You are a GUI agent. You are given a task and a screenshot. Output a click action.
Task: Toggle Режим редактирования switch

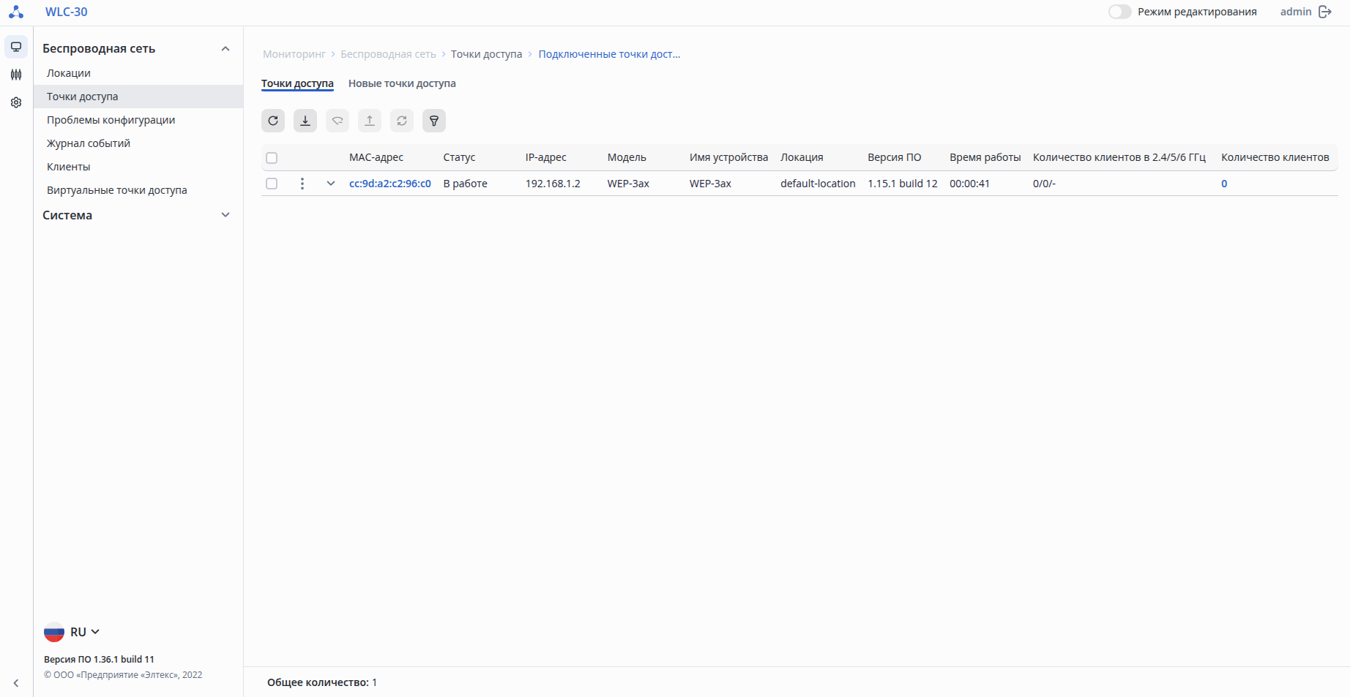(x=1119, y=12)
